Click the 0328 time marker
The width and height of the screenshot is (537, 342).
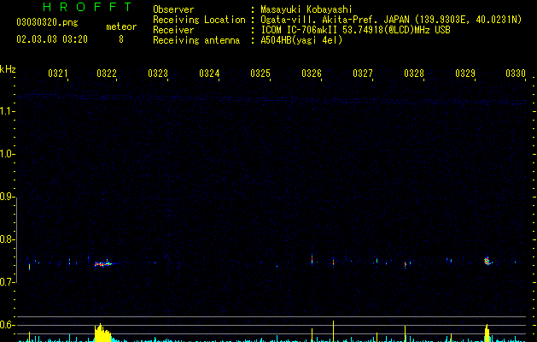(x=414, y=74)
